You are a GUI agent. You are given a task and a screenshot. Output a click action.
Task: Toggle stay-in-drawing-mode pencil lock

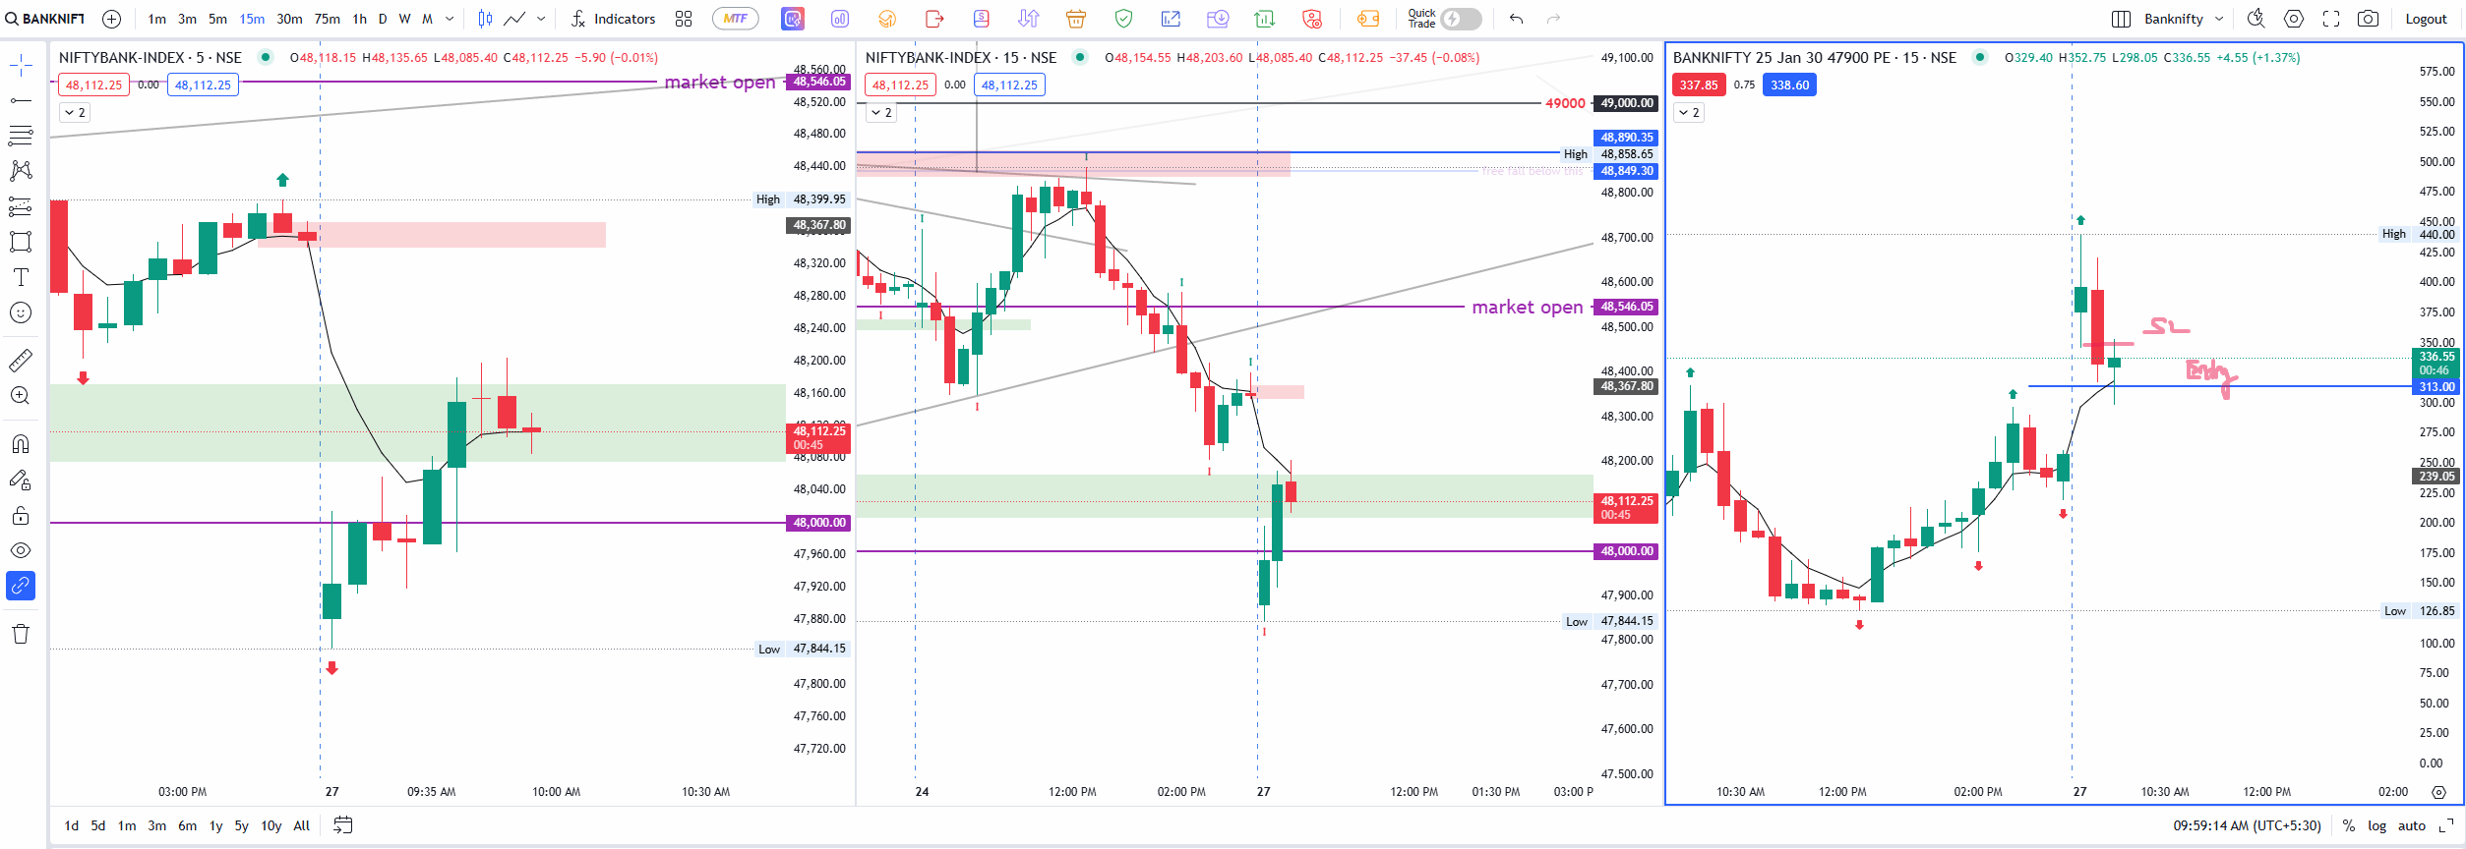(21, 480)
